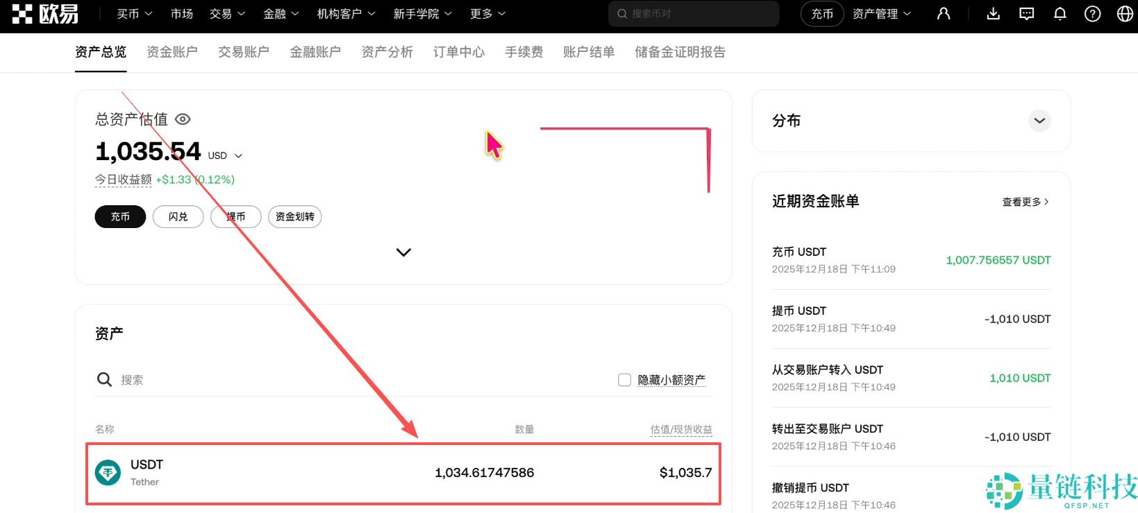Open the 转出至交易账户 USDT entry
1138x513 pixels.
pos(911,437)
